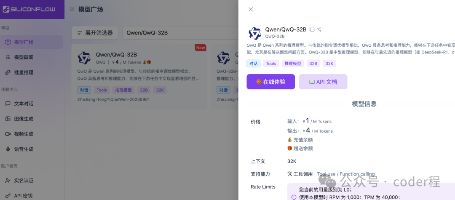Click 对话 tag in detail panel
The image size is (455, 200).
pyautogui.click(x=254, y=64)
